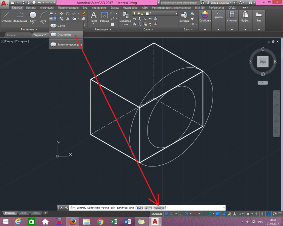Click the Вставка block insert icon
Image resolution: width=283 pixels, height=226 pixels.
coord(184,17)
